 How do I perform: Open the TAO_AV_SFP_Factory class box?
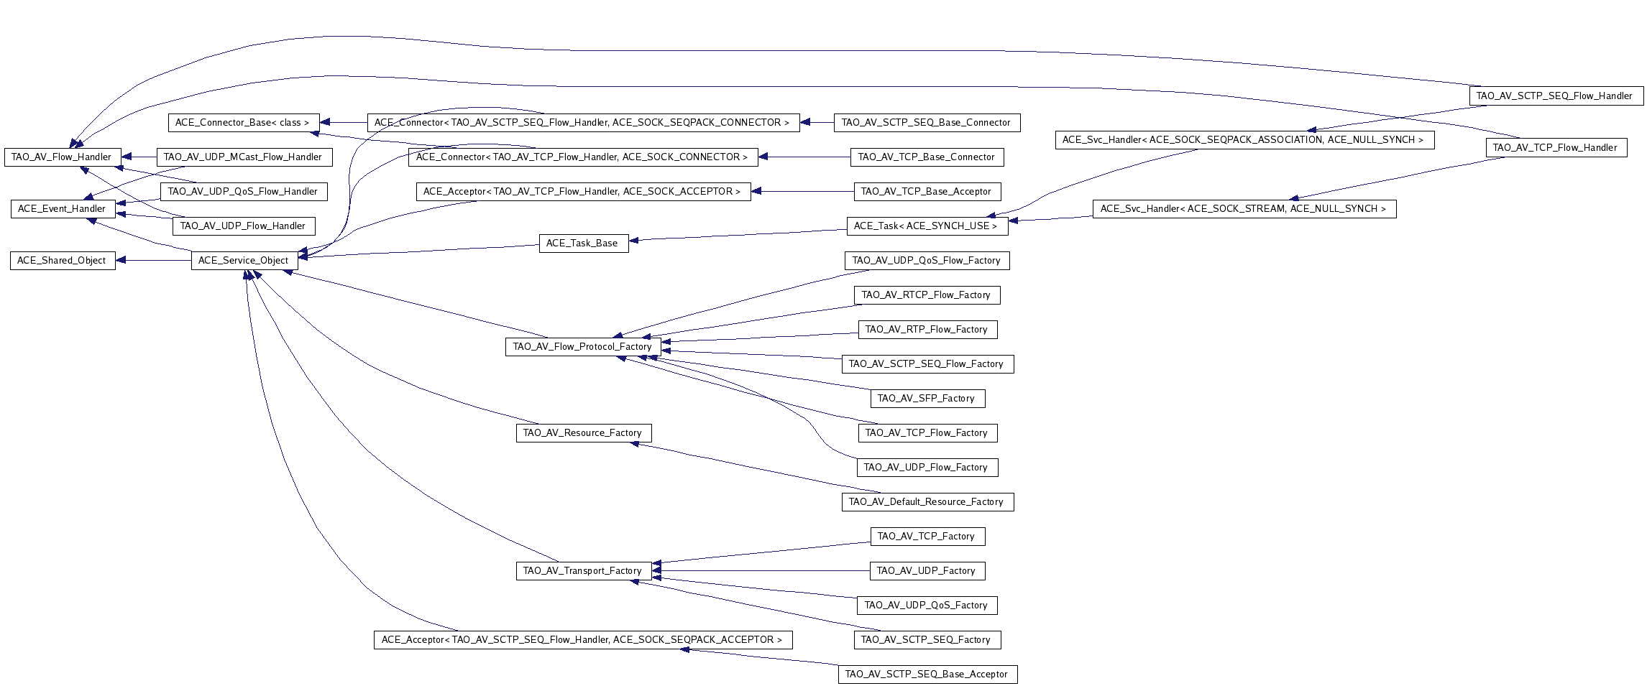click(927, 399)
